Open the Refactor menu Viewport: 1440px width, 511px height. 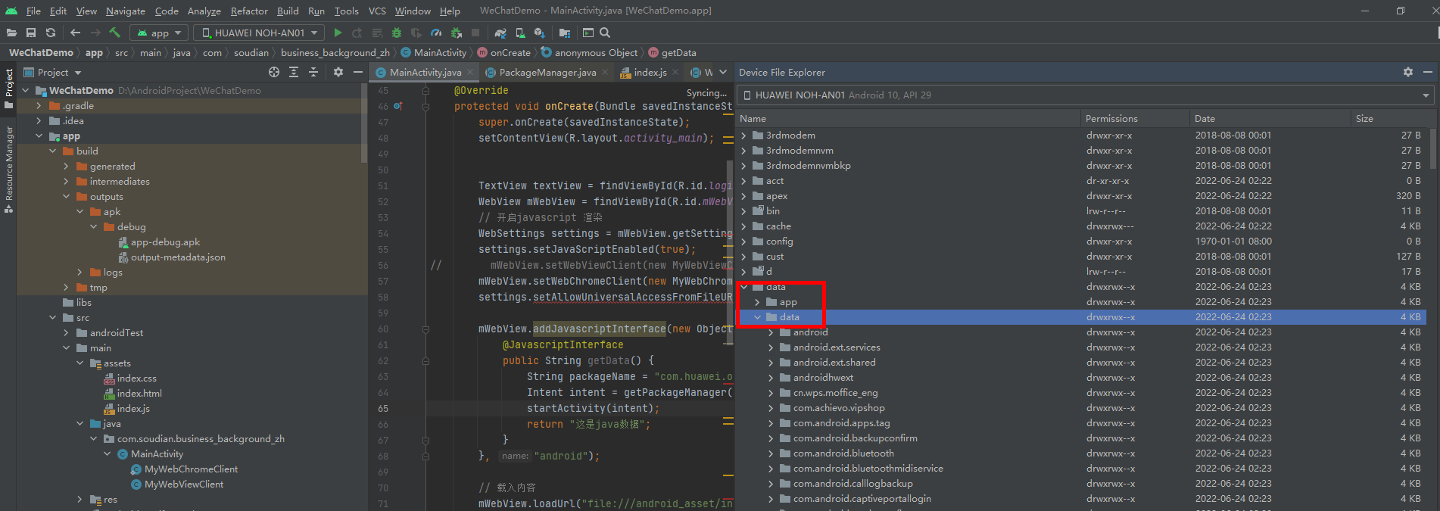(x=249, y=11)
